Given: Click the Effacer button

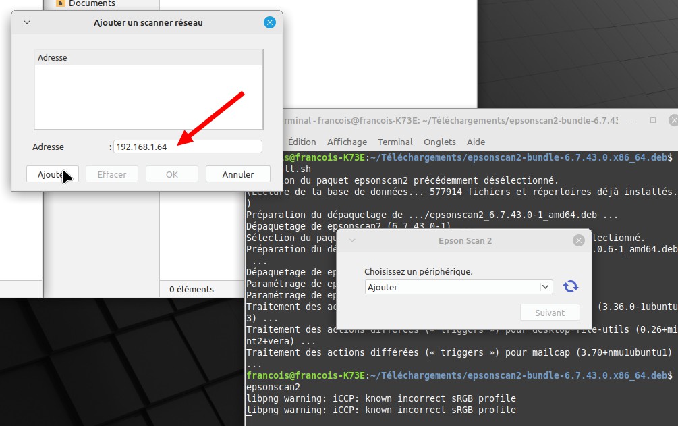Looking at the screenshot, I should tap(111, 174).
